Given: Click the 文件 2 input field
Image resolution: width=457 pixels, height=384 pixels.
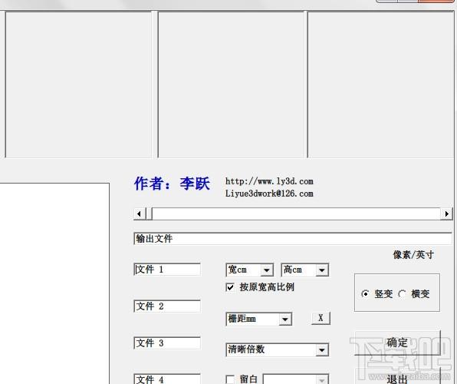Looking at the screenshot, I should (167, 306).
